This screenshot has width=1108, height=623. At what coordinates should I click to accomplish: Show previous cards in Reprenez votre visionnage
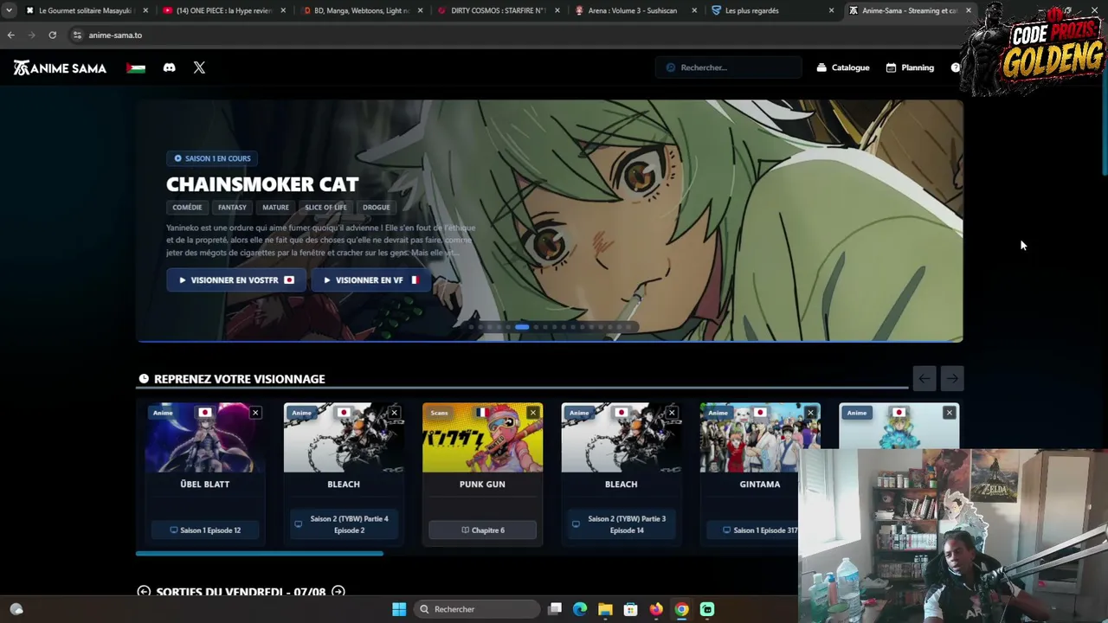pos(924,378)
